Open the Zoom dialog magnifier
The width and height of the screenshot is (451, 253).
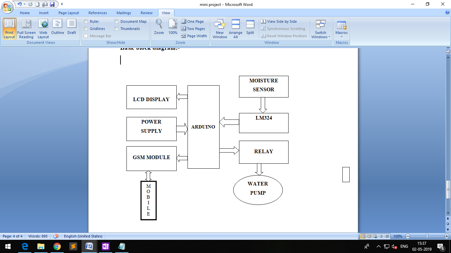[x=159, y=27]
